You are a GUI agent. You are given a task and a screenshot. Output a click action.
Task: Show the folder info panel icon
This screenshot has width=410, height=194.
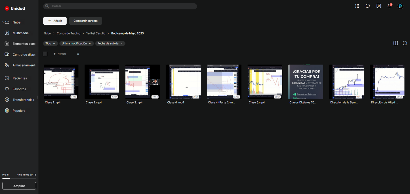(x=405, y=43)
